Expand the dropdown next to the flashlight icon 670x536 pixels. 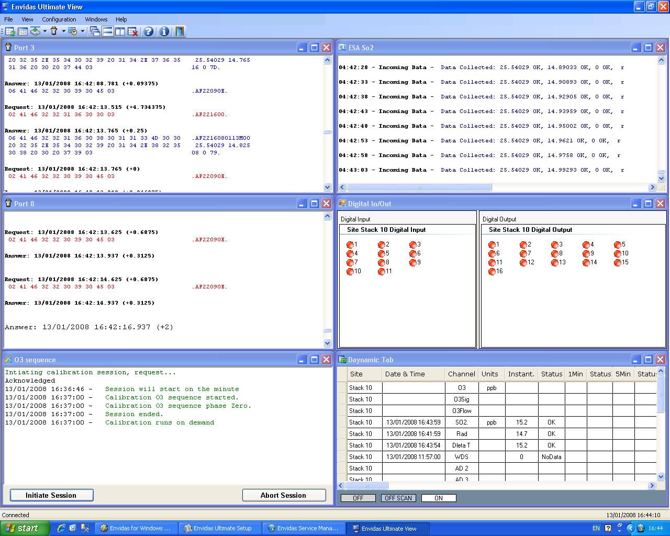(63, 31)
